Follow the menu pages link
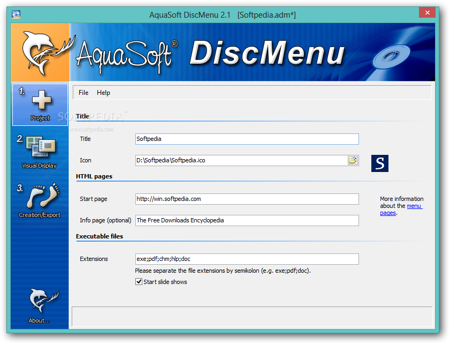Image resolution: width=450 pixels, height=344 pixels. pos(401,209)
